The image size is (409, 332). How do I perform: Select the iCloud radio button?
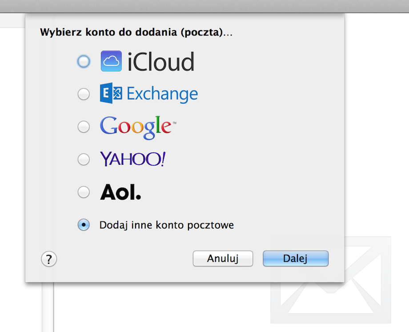(x=84, y=61)
